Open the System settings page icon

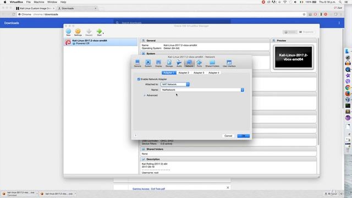[148, 63]
